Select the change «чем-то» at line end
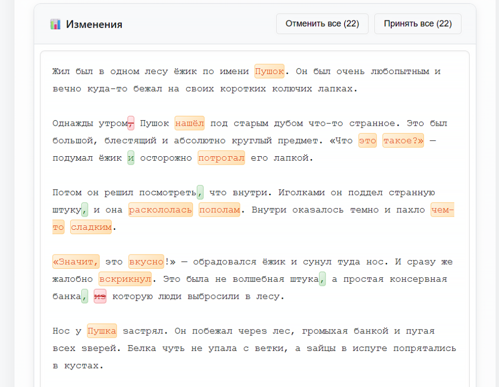 coord(442,209)
